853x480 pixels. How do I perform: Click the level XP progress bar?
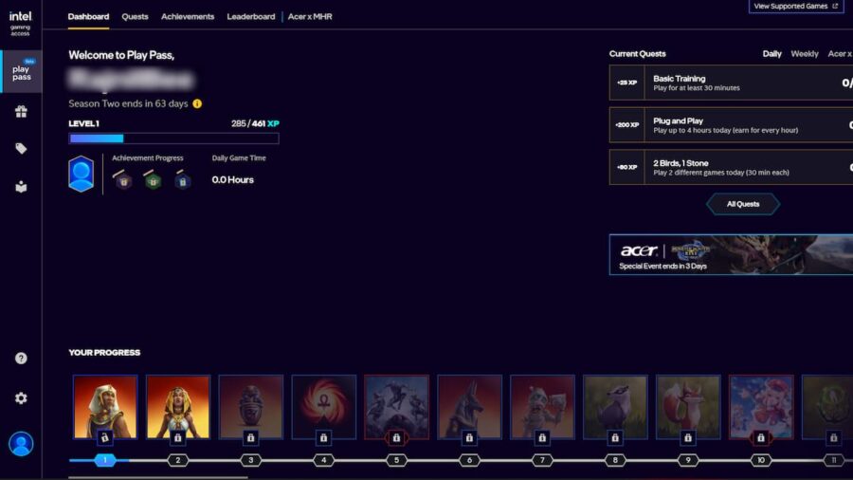pyautogui.click(x=173, y=138)
